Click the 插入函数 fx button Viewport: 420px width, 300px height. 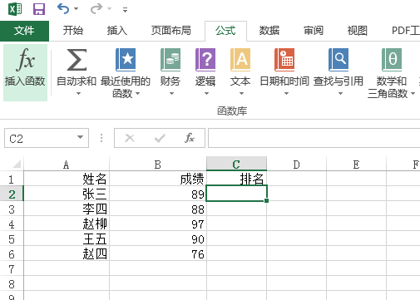point(25,72)
